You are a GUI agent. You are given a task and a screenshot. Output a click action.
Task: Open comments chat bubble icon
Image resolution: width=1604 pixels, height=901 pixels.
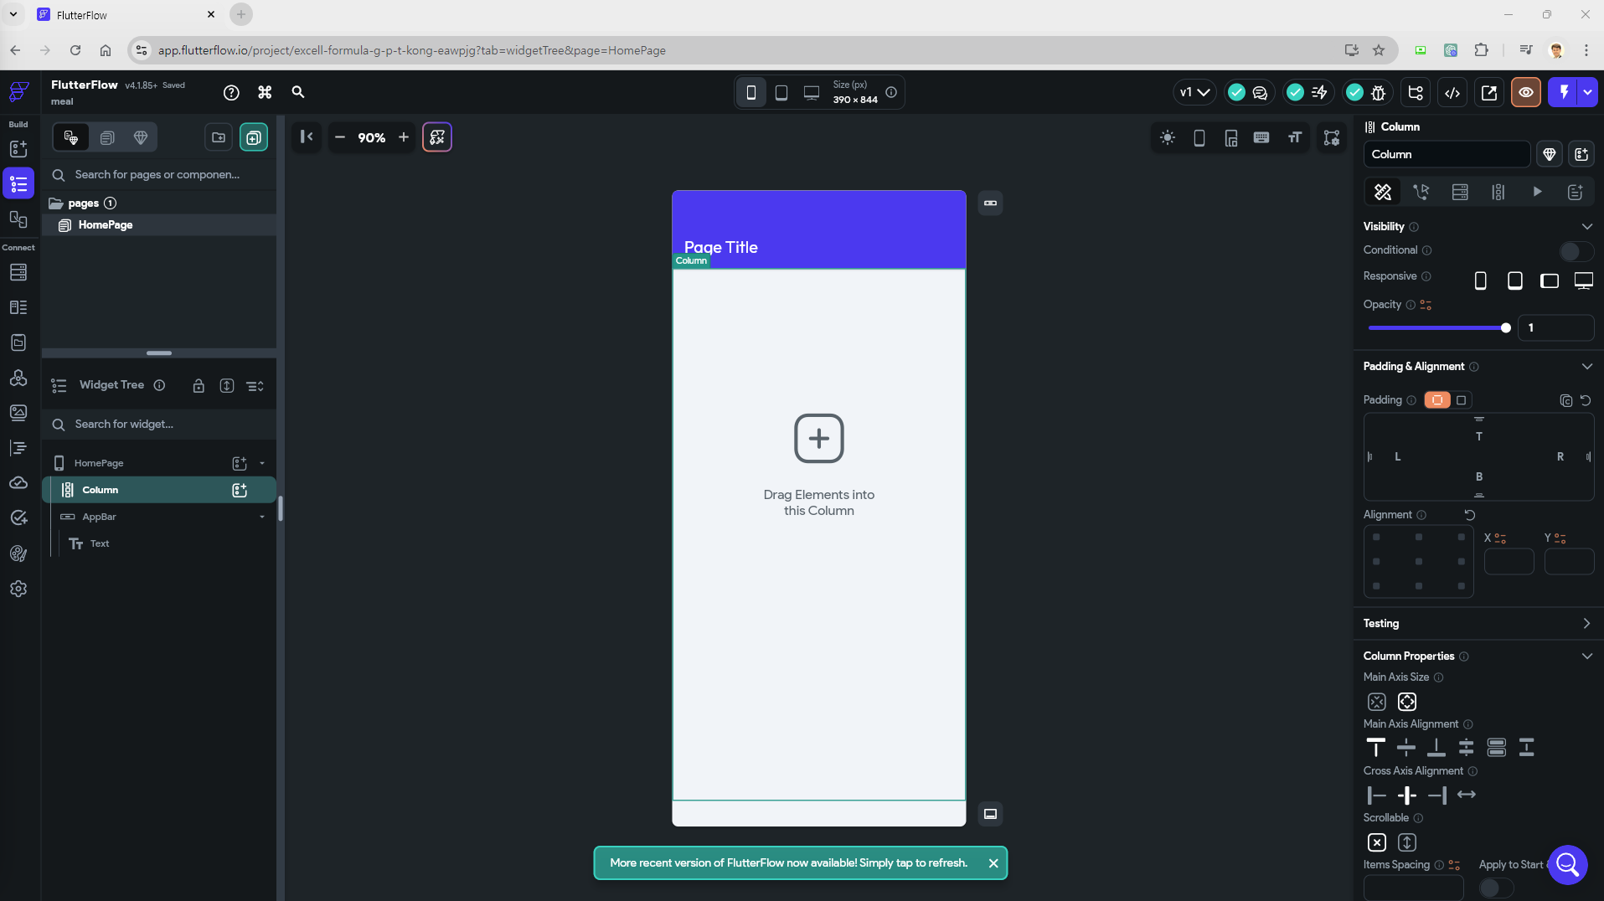pos(1260,93)
